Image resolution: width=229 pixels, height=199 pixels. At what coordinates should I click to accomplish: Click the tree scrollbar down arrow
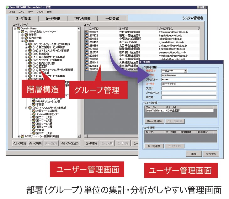pos(79,136)
